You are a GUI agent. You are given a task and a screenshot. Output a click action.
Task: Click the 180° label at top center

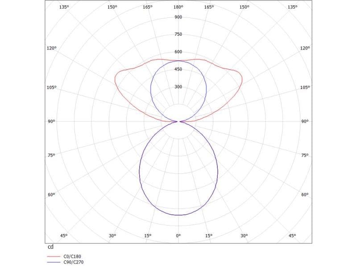[178, 7]
